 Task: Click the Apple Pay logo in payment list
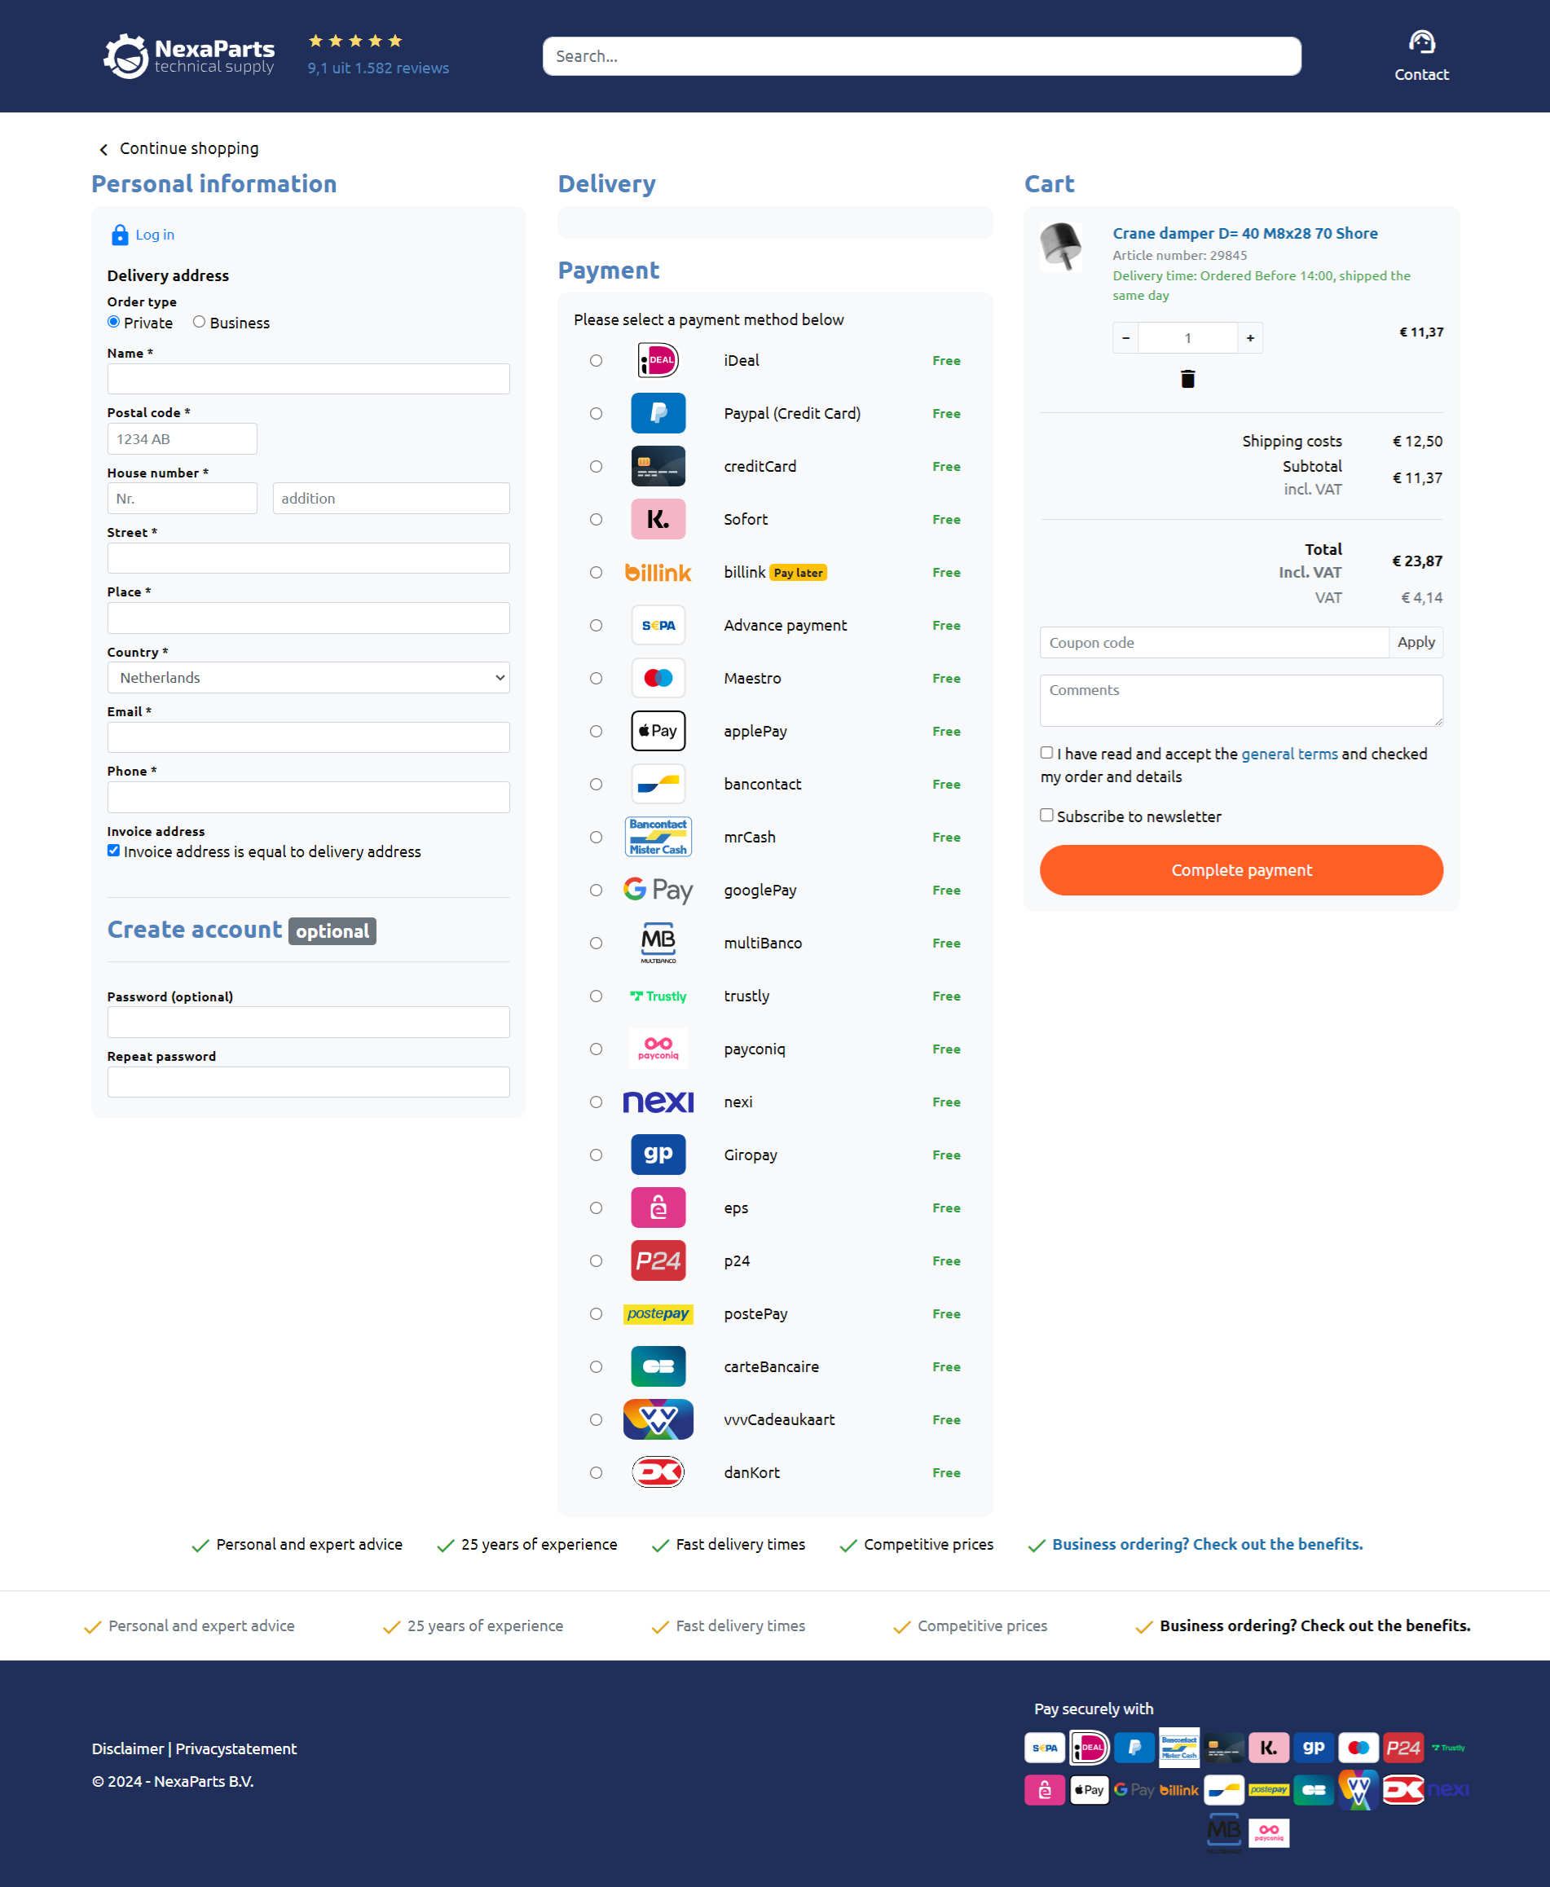pyautogui.click(x=658, y=731)
